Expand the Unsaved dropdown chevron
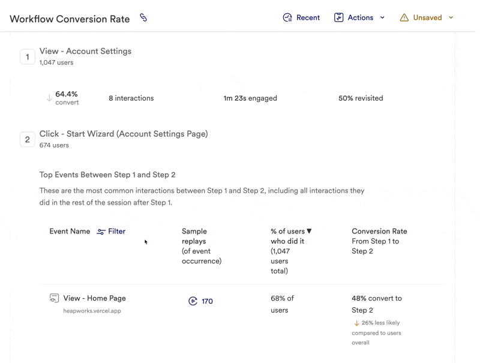 (x=451, y=17)
